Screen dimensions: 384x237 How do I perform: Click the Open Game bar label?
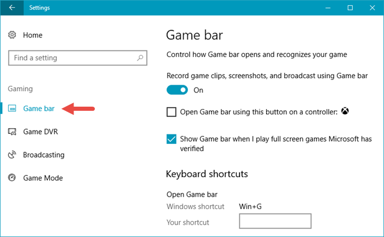[x=192, y=194]
